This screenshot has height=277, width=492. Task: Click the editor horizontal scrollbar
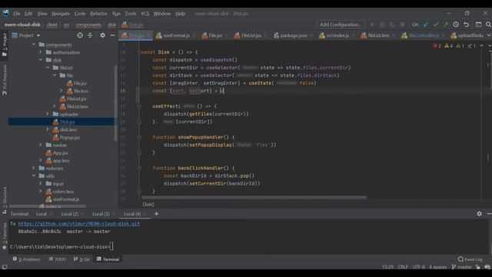254,198
